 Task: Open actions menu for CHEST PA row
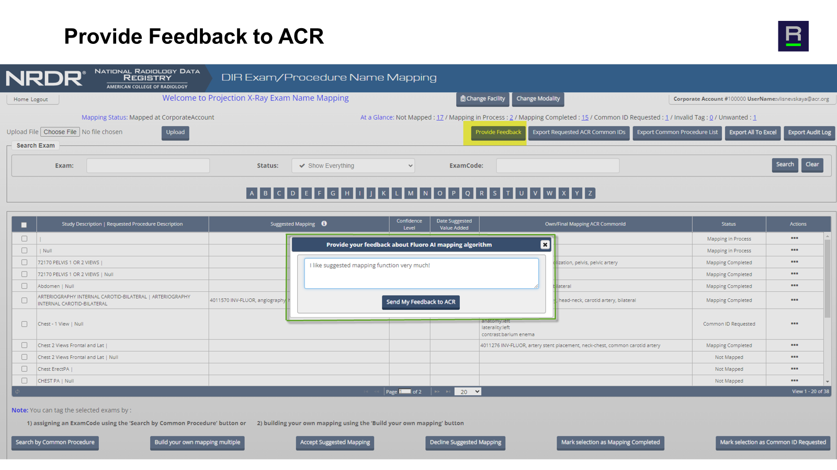[x=795, y=381]
